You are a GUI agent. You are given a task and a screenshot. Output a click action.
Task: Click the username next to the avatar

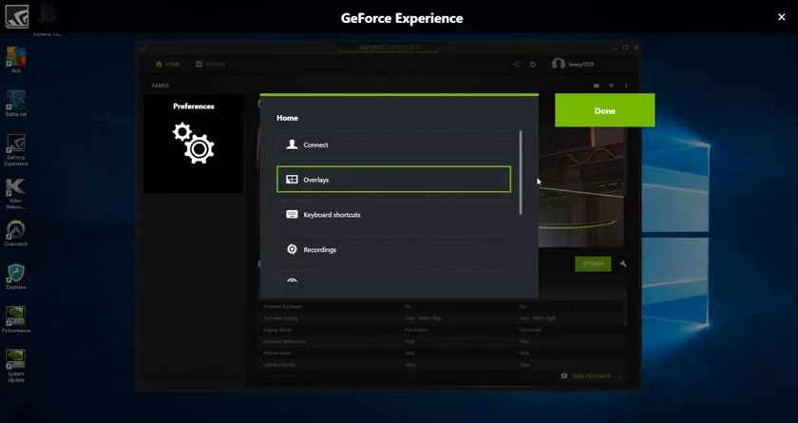[x=581, y=65]
